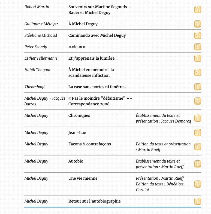The image size is (211, 214).
Task: Click book icon in the Jean-Luc row
Action: [x=198, y=133]
